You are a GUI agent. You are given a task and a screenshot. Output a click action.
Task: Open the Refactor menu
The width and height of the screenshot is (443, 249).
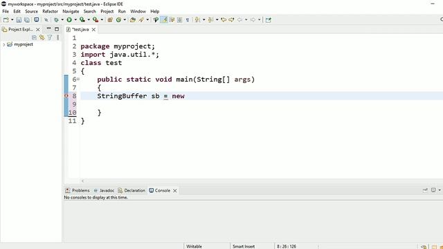coord(50,11)
